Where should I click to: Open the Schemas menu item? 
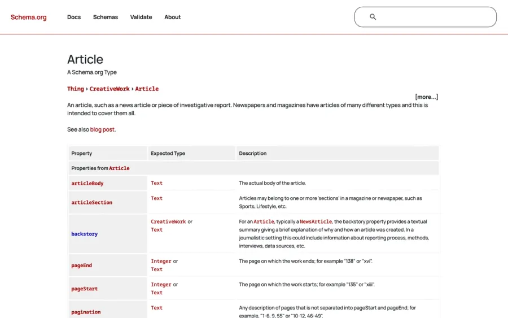coord(106,17)
